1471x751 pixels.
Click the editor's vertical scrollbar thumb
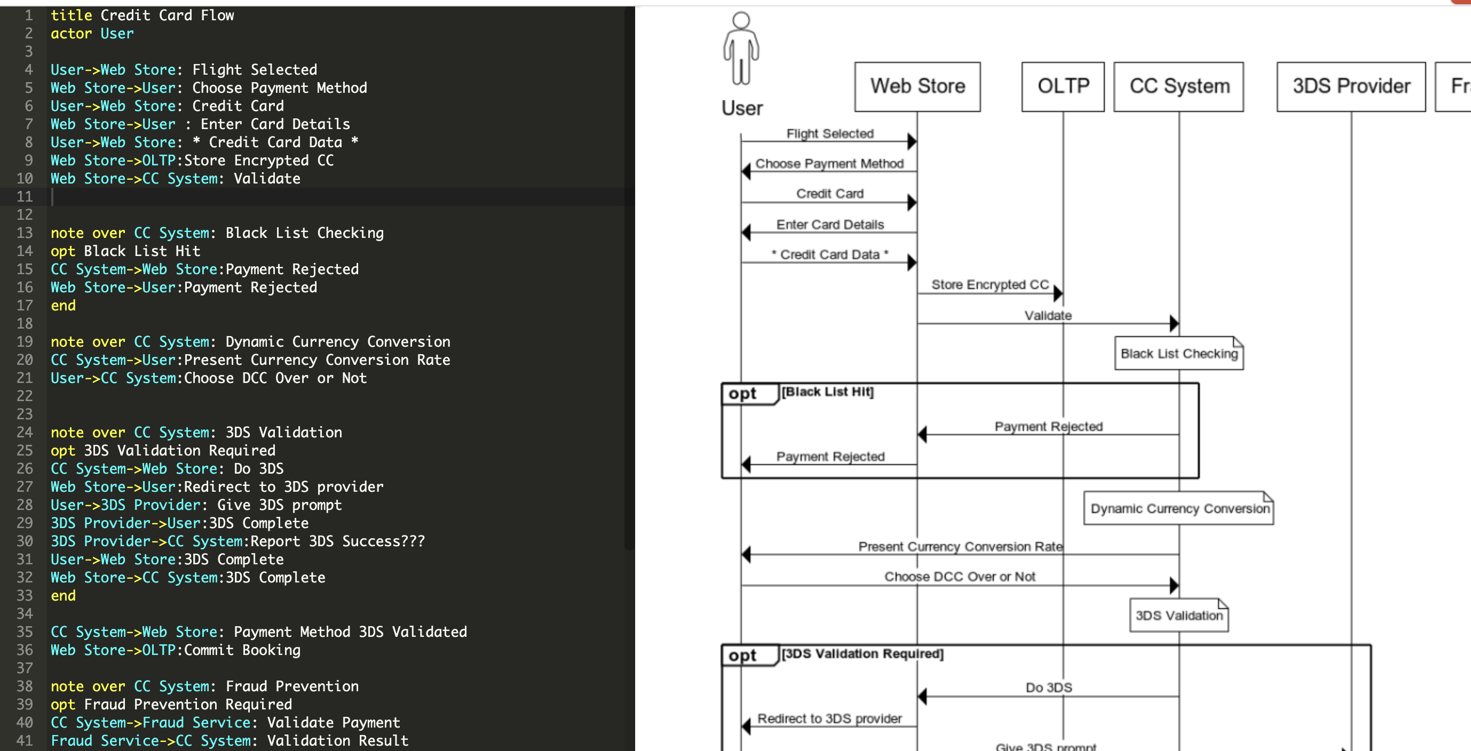click(629, 278)
